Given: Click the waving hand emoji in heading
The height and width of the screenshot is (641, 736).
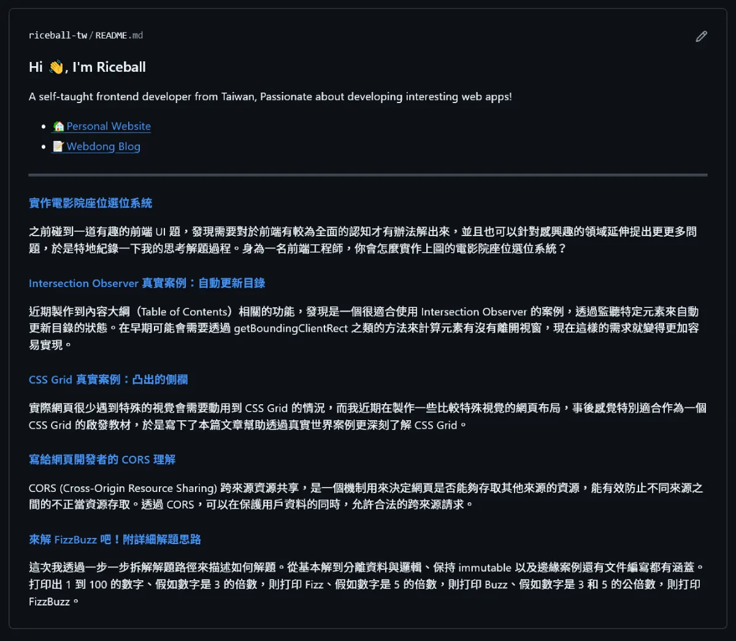Looking at the screenshot, I should point(56,67).
